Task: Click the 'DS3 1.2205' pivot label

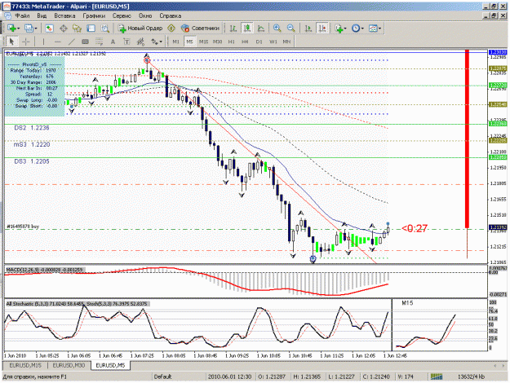Action: [32, 161]
